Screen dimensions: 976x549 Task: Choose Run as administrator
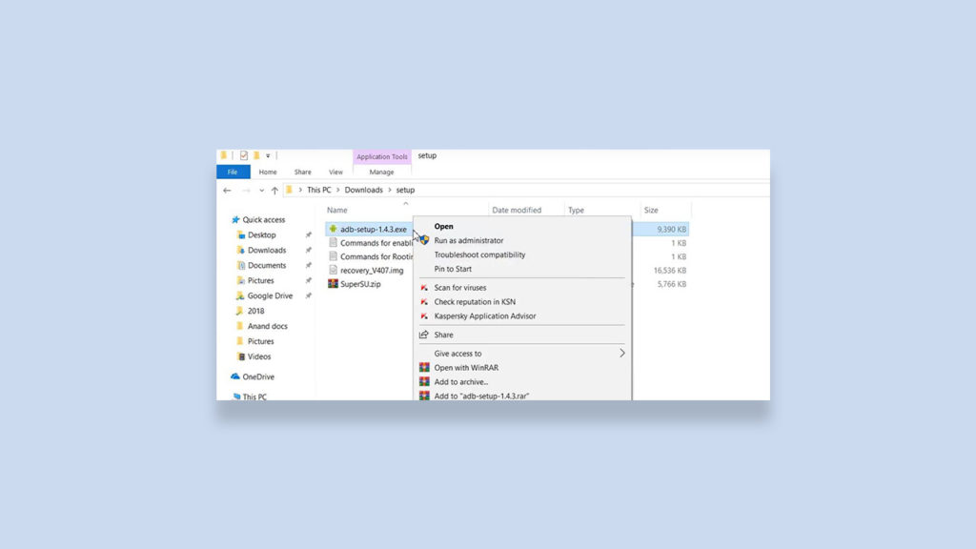(x=468, y=240)
